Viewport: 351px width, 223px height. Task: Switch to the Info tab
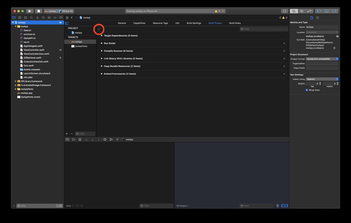[177, 23]
